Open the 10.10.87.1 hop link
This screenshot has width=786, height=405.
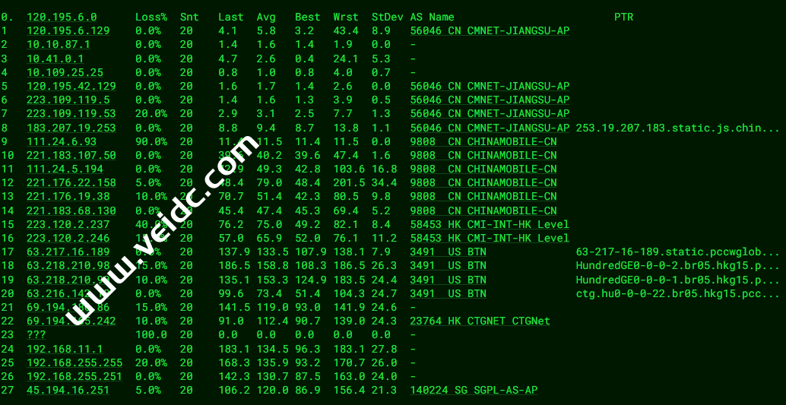click(x=59, y=45)
